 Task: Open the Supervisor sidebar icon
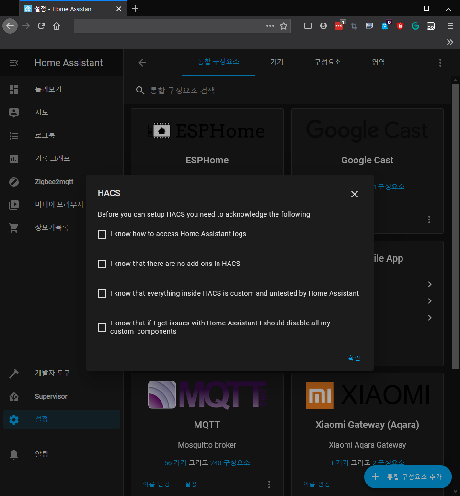click(x=14, y=397)
